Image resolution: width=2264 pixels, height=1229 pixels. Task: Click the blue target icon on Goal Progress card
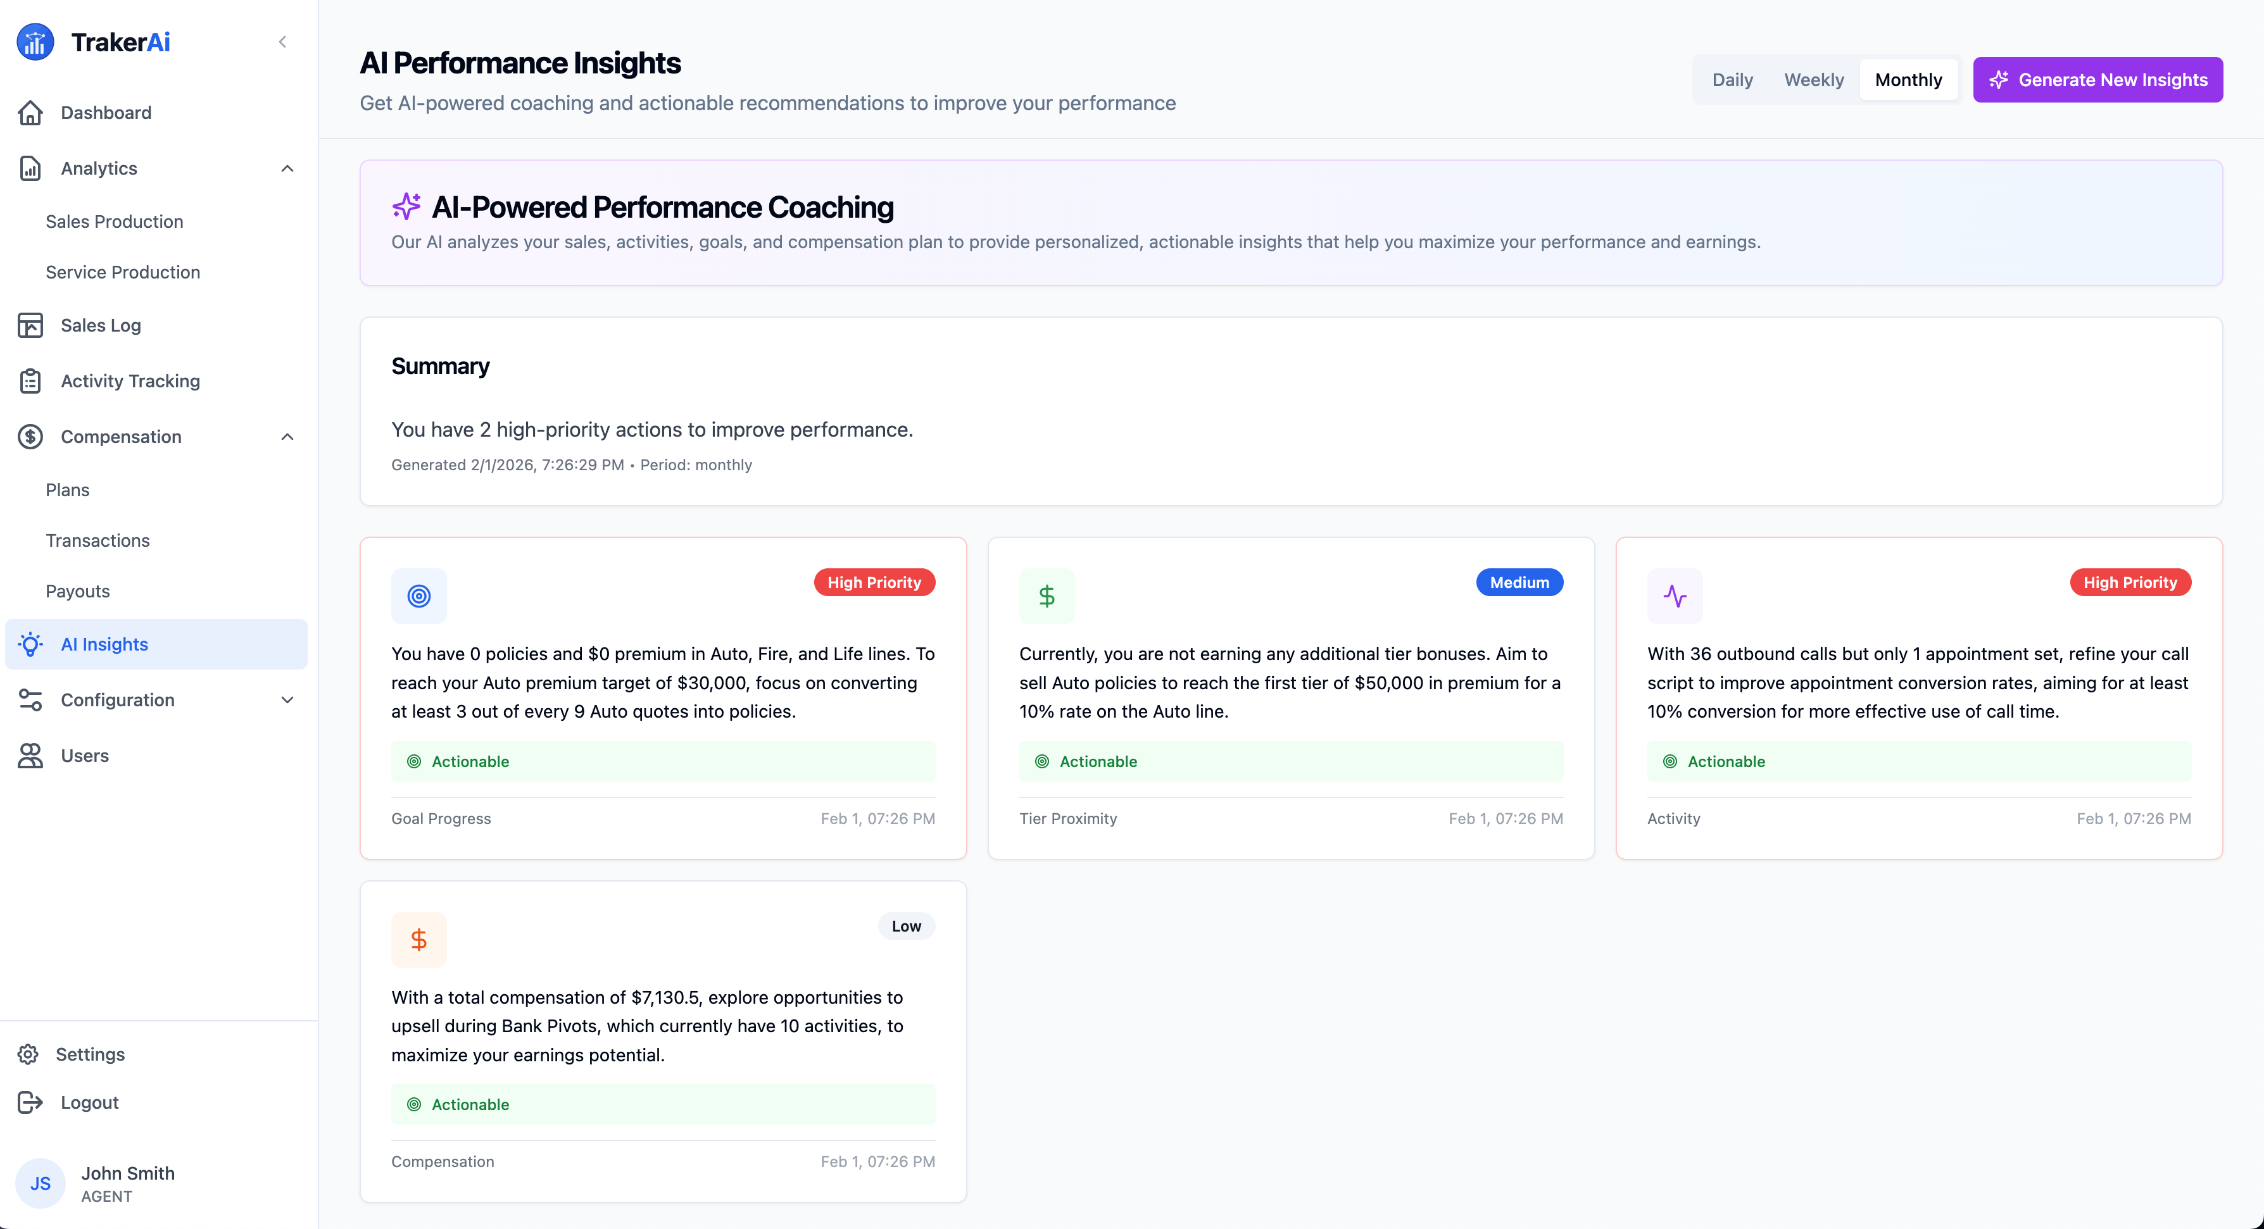(x=418, y=597)
